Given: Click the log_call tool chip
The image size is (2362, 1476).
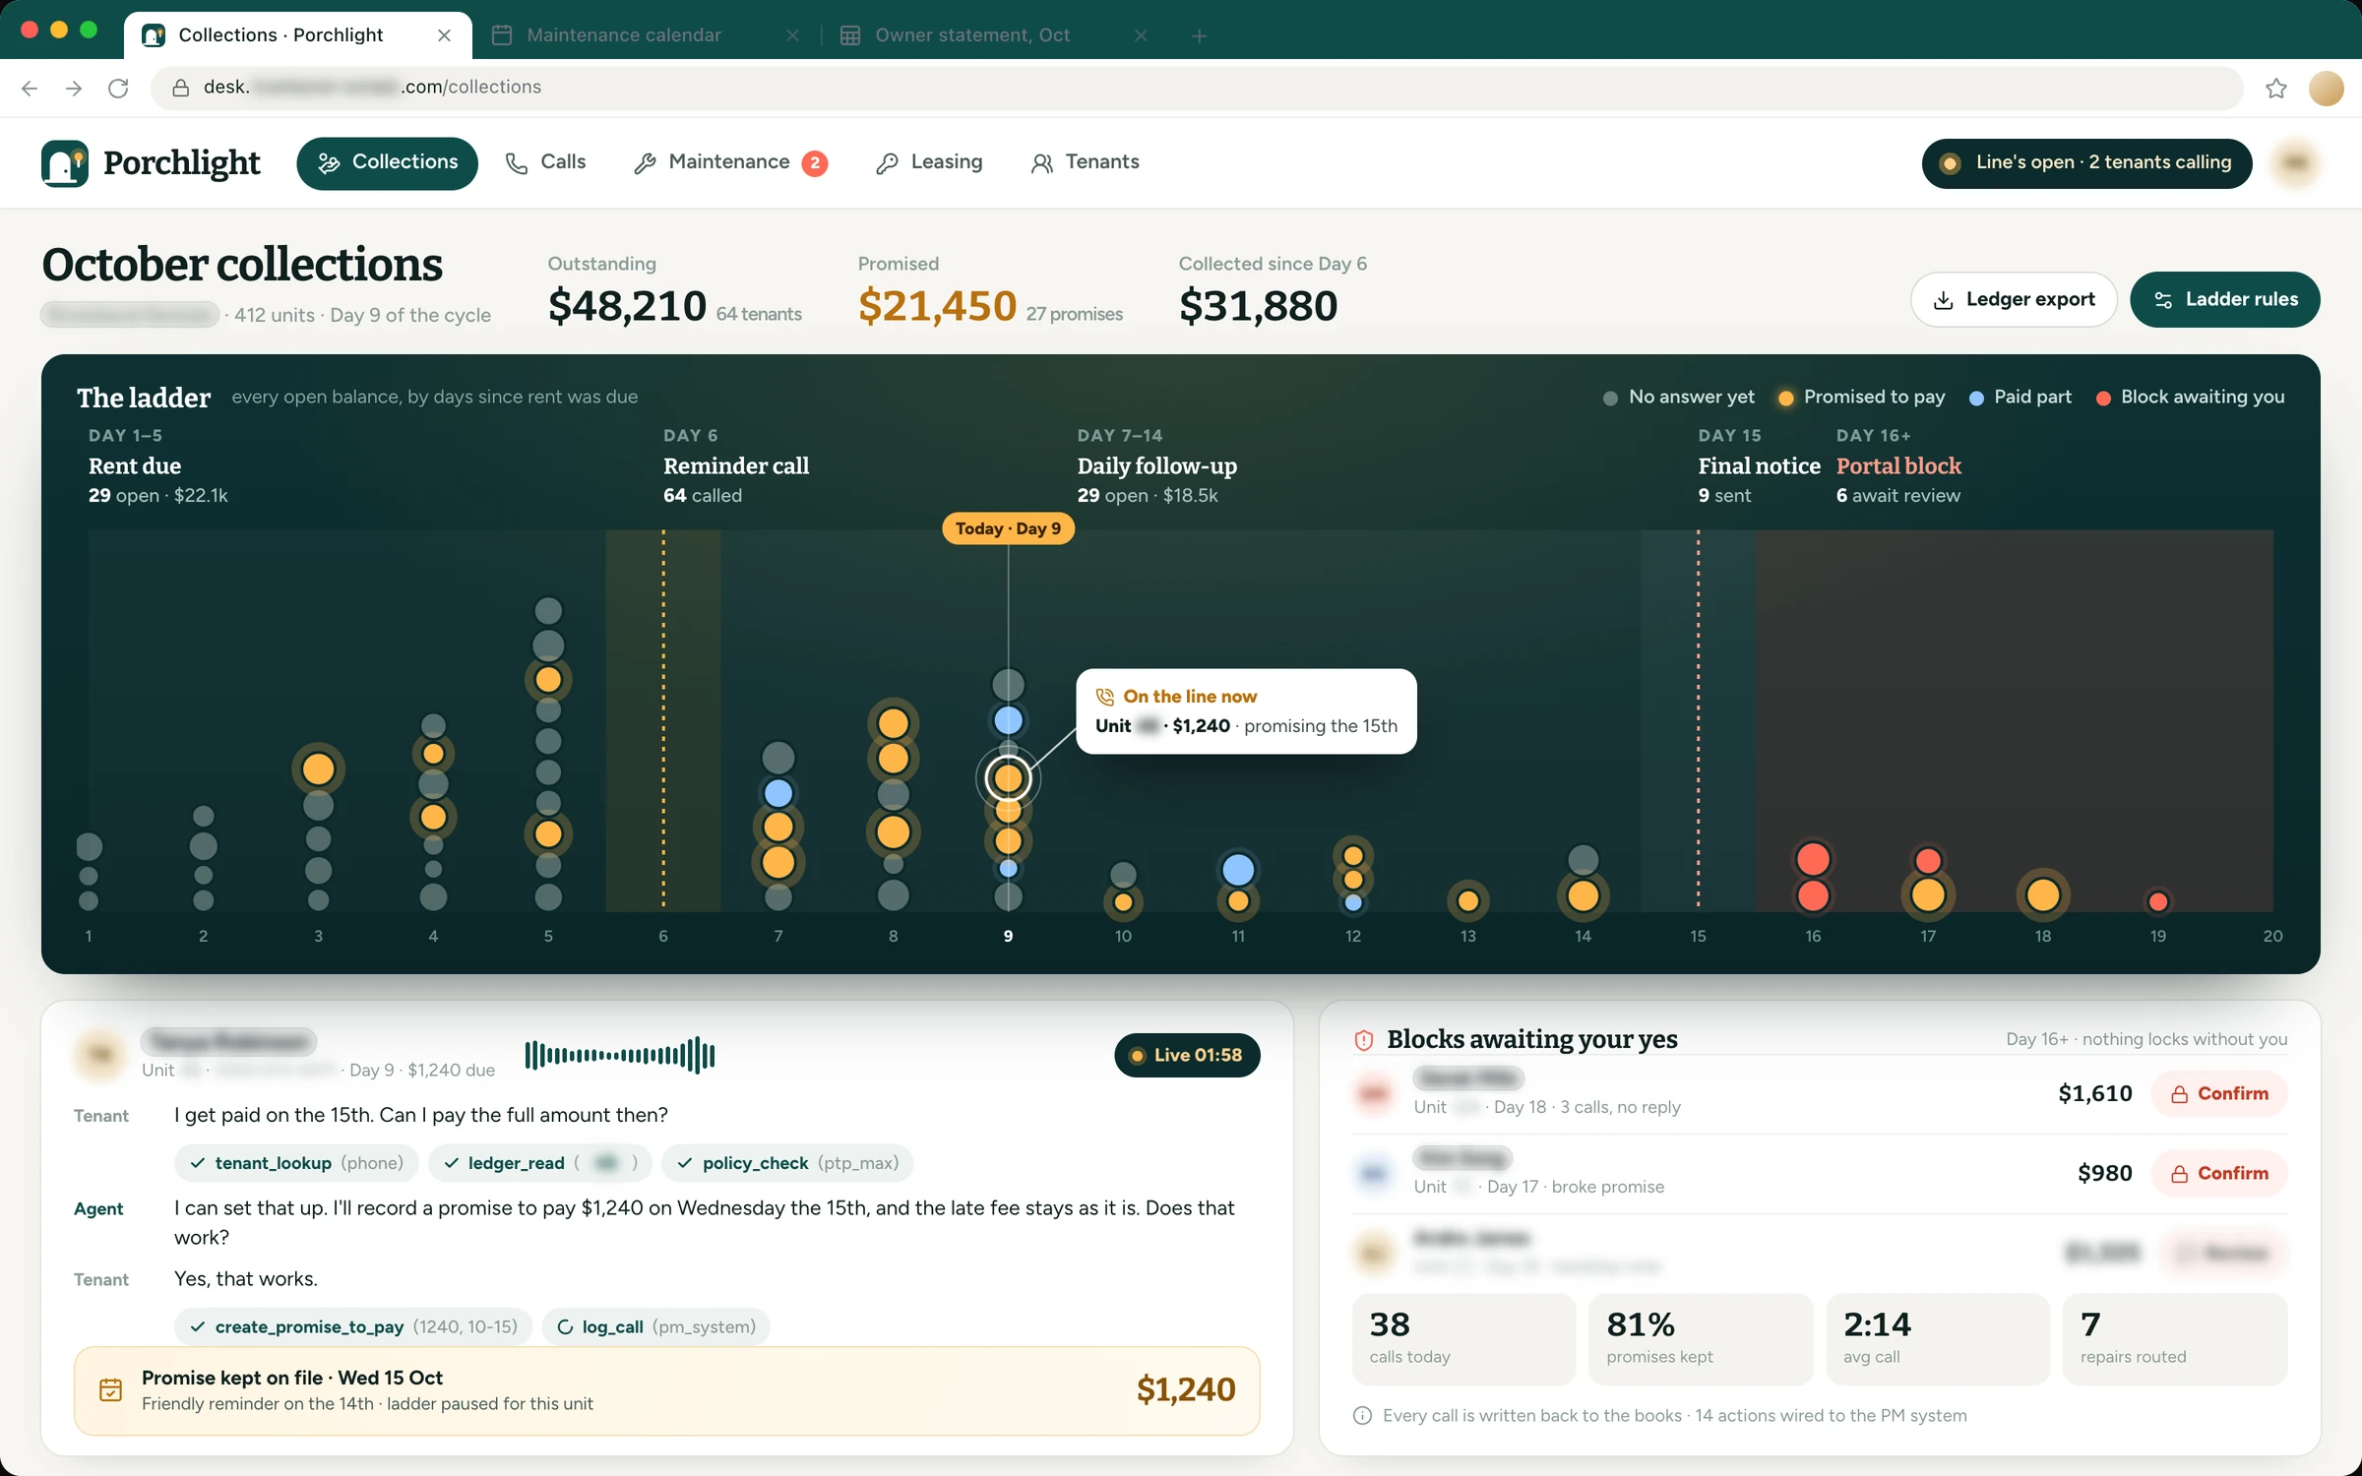Looking at the screenshot, I should click(655, 1326).
